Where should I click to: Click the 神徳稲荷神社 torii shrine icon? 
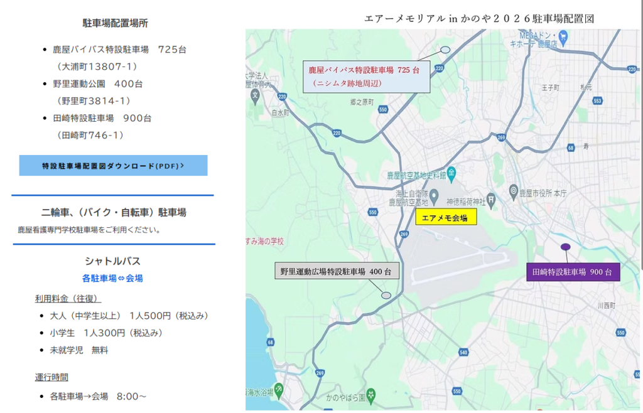click(491, 200)
